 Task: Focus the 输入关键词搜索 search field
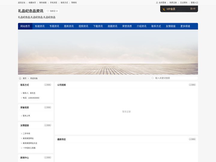[174, 78]
